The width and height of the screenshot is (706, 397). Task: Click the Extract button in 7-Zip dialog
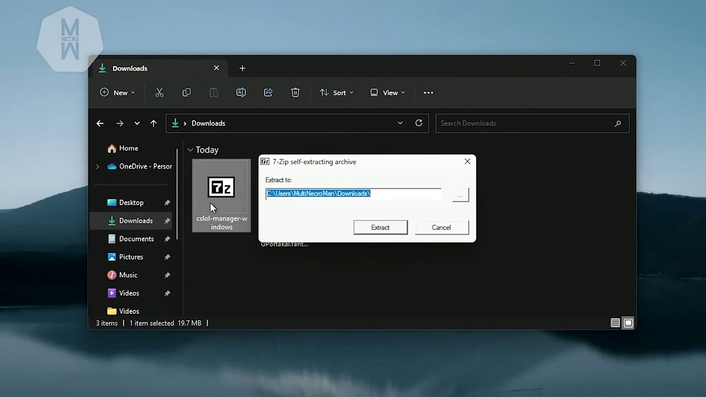pos(381,227)
